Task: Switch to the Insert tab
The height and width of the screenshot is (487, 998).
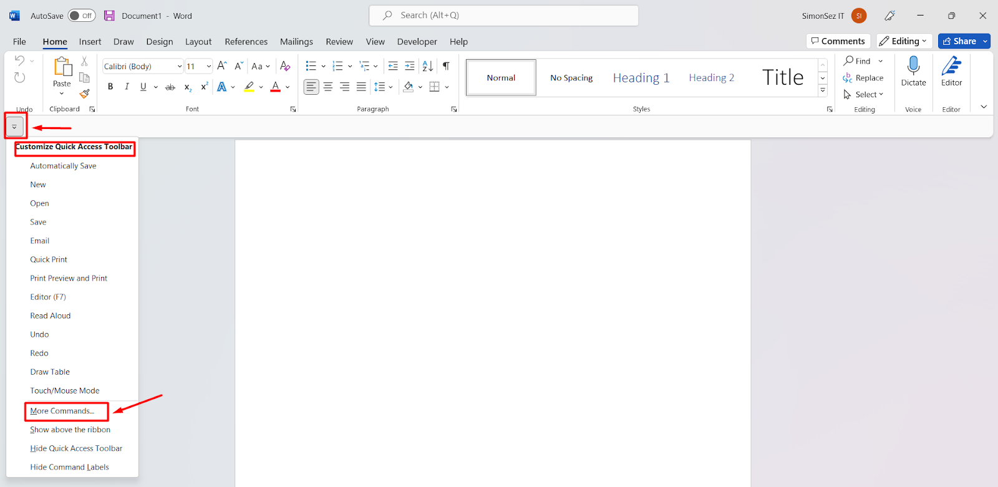Action: point(90,42)
